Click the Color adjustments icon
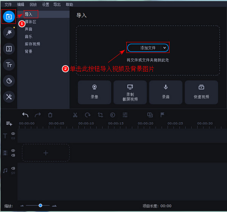 pos(113,115)
